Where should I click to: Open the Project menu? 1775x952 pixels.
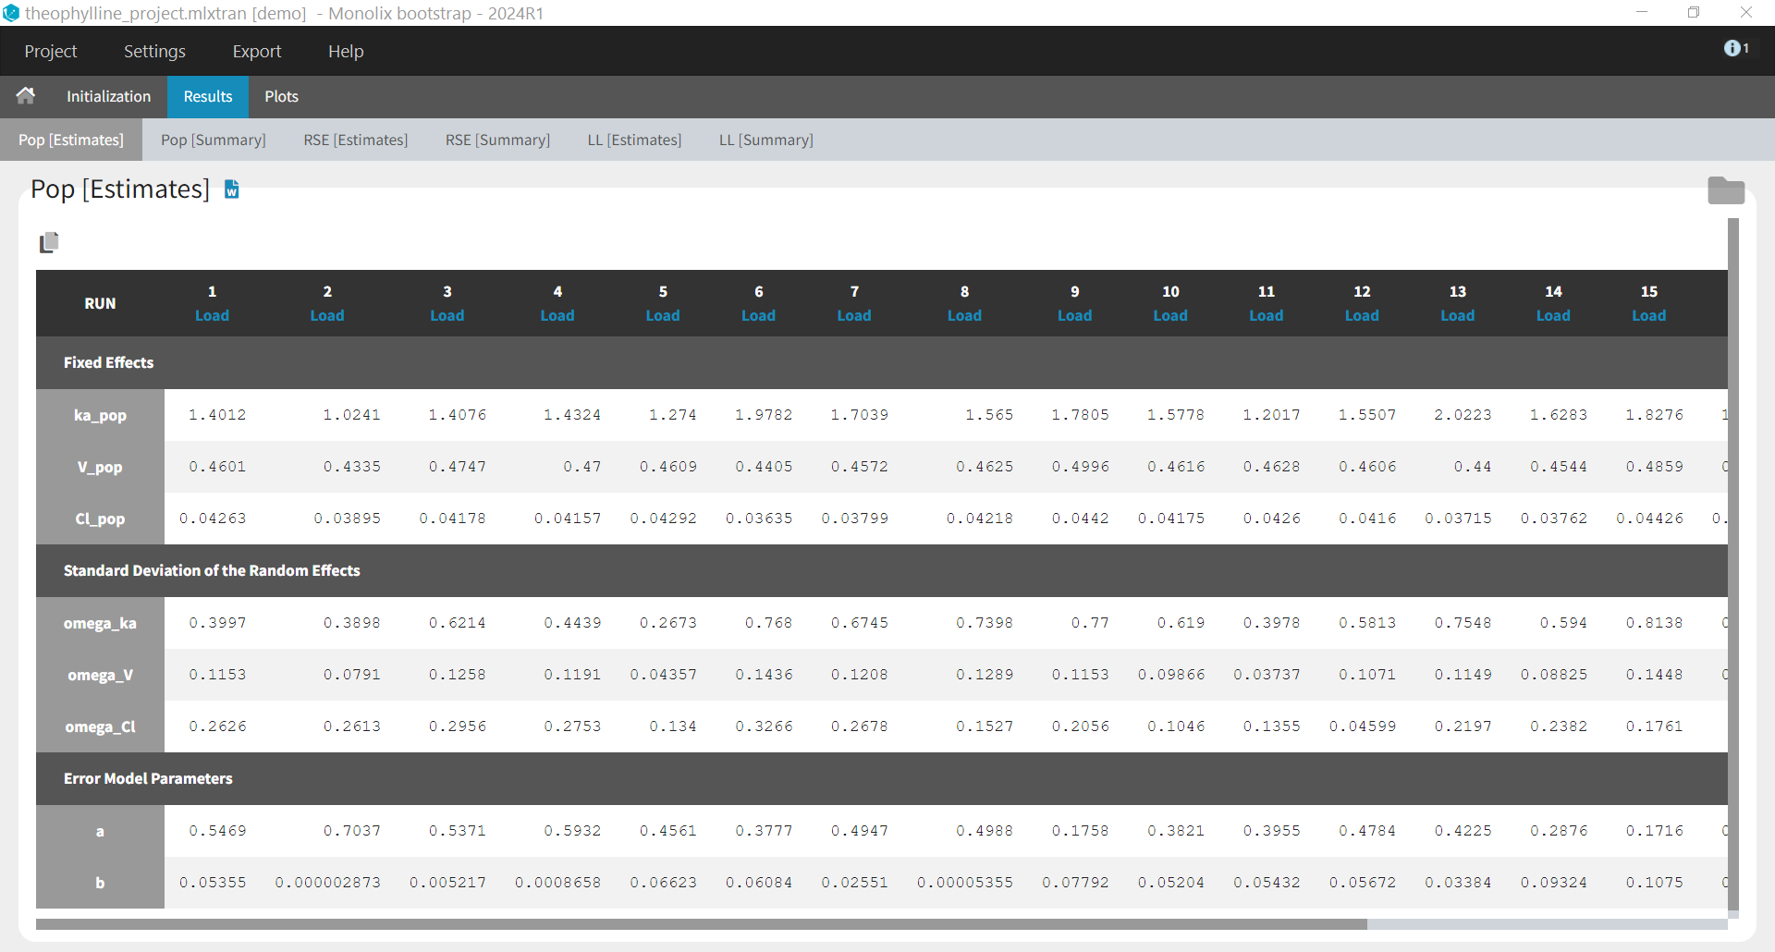[x=51, y=51]
